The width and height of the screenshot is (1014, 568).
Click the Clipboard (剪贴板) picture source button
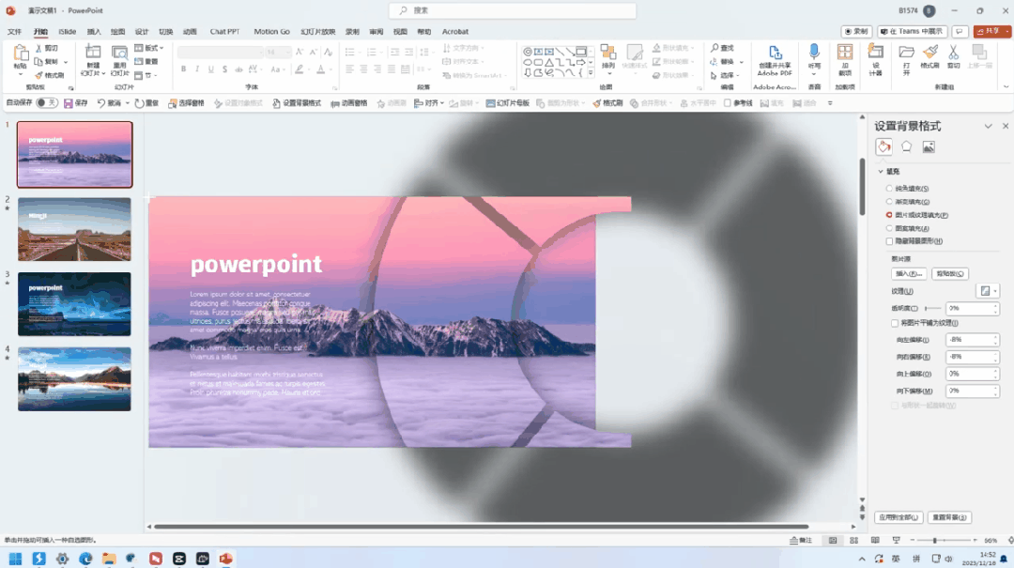pyautogui.click(x=950, y=273)
